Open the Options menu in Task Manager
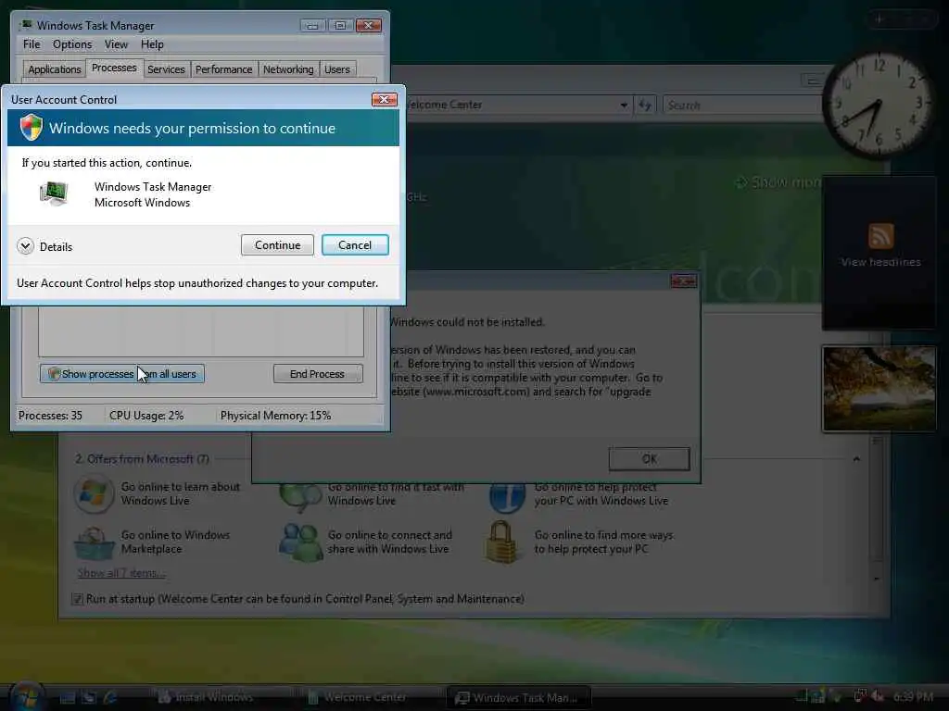949x711 pixels. (72, 44)
